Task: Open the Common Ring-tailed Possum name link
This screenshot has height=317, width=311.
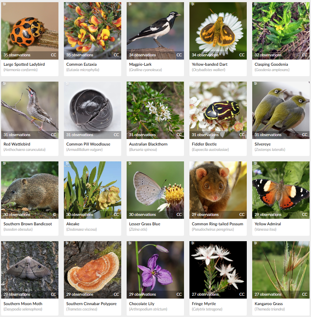Action: 218,224
